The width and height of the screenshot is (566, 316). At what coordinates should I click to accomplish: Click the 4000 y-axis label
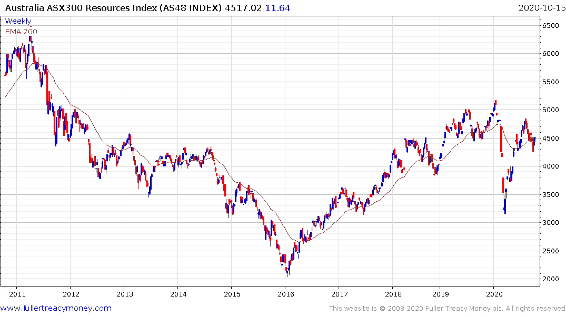[x=551, y=166]
